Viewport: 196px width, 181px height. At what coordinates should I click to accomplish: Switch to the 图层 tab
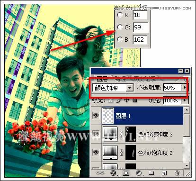[102, 79]
